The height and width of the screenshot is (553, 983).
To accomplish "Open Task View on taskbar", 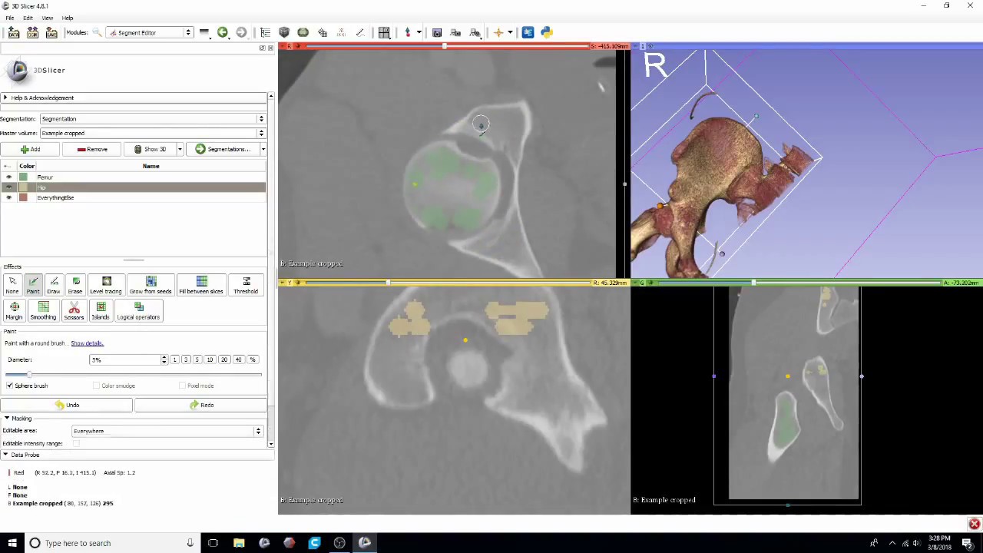I will [x=213, y=543].
